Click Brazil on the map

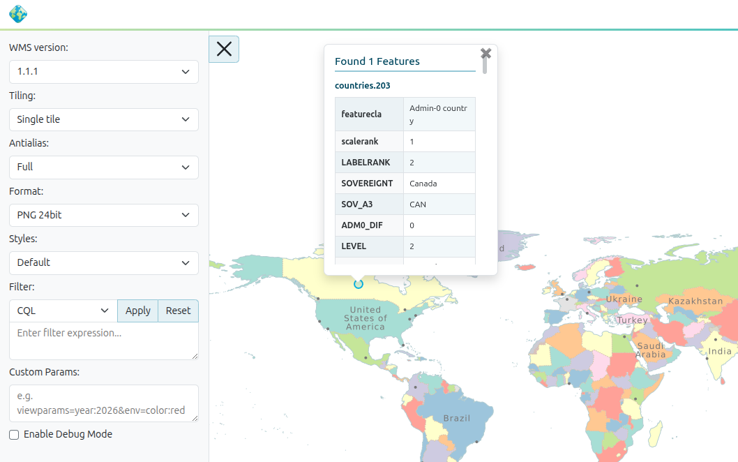click(456, 419)
